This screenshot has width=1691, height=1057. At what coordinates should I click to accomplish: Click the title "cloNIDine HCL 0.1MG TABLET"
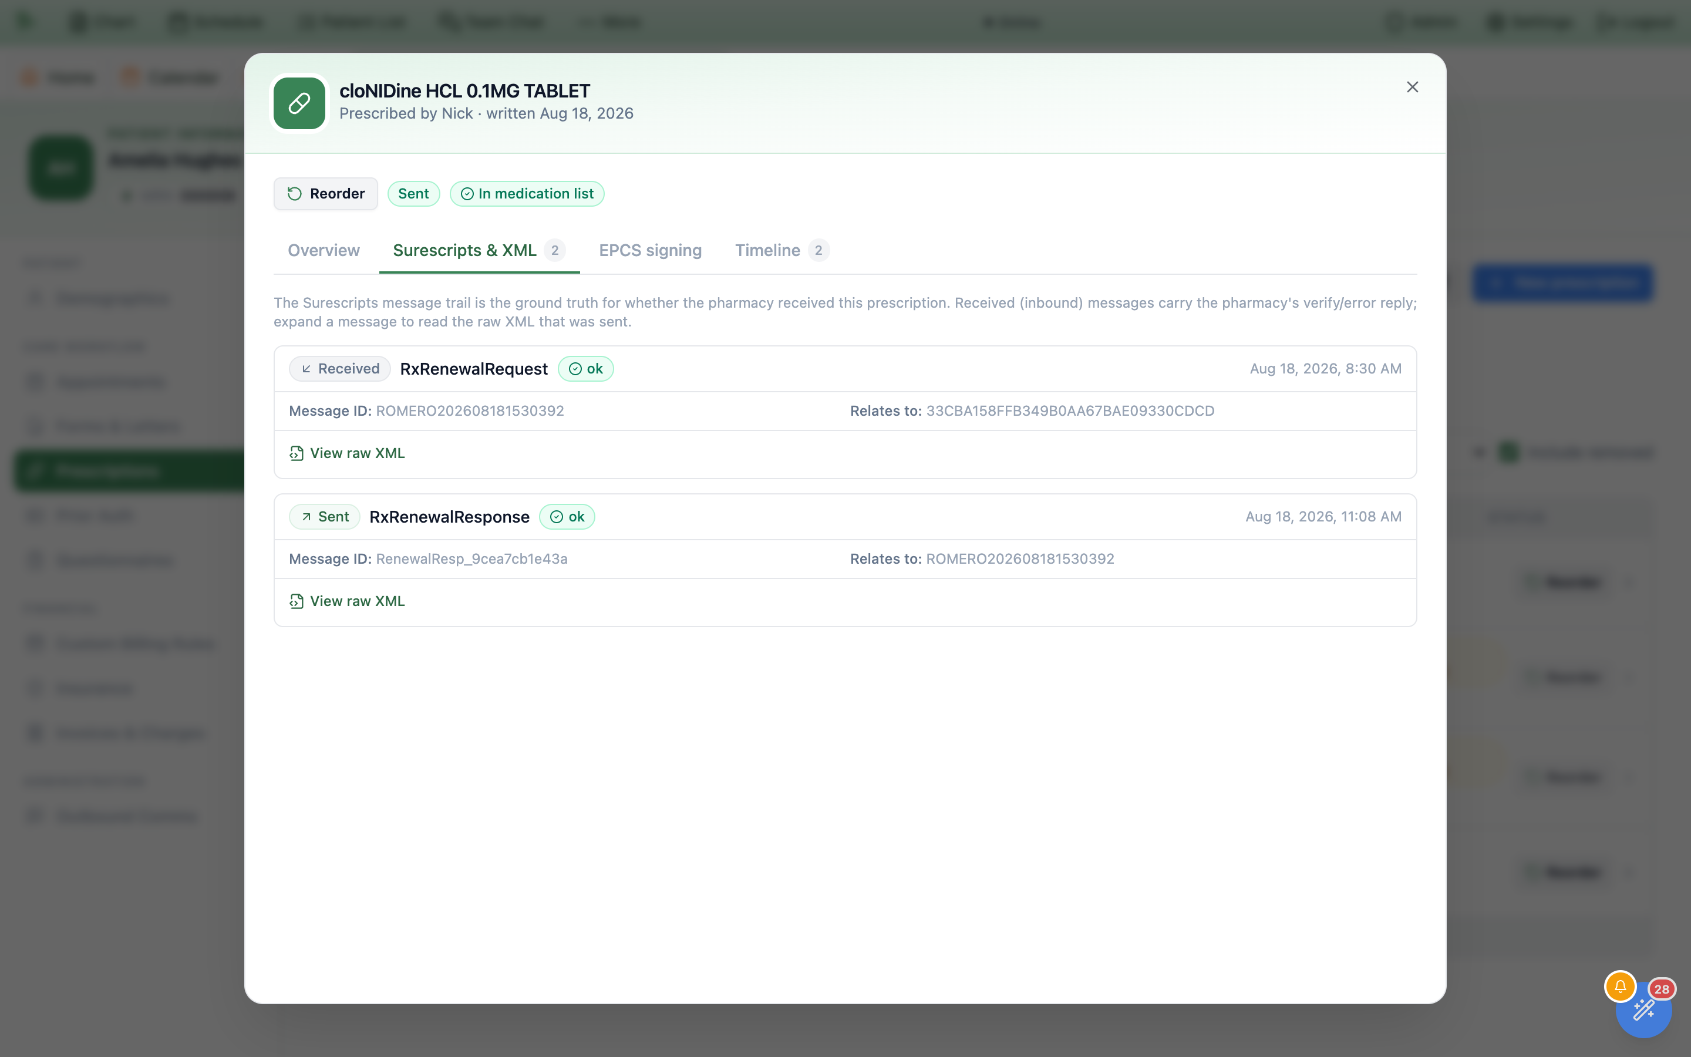[x=464, y=91]
